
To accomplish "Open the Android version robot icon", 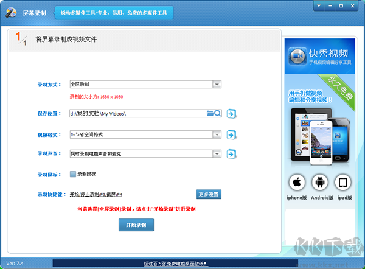I will point(320,183).
